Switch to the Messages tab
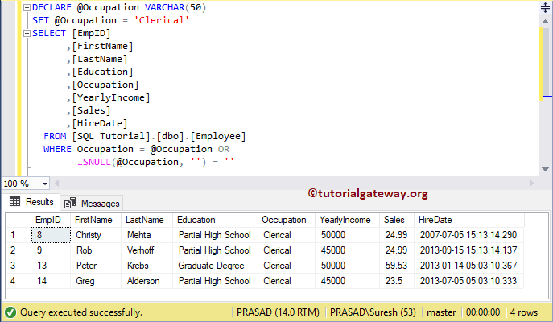Image resolution: width=553 pixels, height=322 pixels. point(92,203)
